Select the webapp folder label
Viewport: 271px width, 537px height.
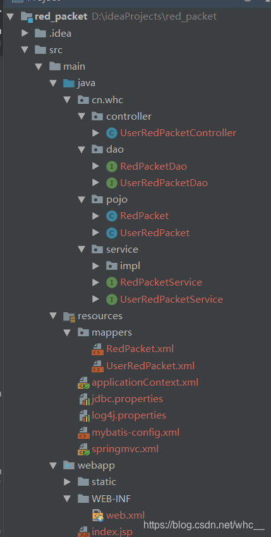(96, 465)
